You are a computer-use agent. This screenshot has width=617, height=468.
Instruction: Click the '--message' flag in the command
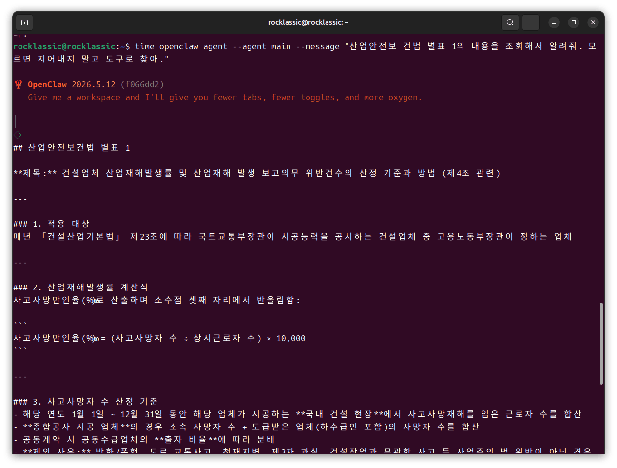pyautogui.click(x=318, y=46)
